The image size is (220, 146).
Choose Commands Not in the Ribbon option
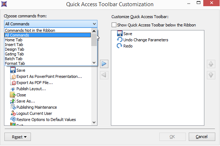point(30,30)
